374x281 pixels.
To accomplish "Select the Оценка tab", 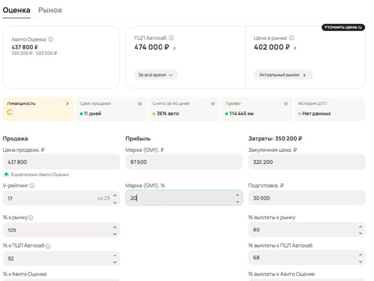I will pyautogui.click(x=16, y=10).
